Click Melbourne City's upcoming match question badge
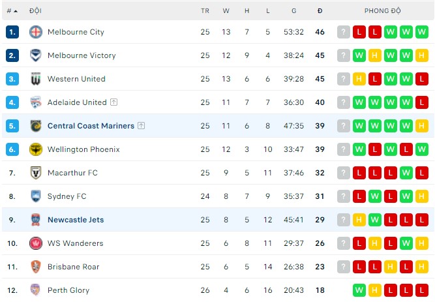This screenshot has height=302, width=435. tap(344, 32)
